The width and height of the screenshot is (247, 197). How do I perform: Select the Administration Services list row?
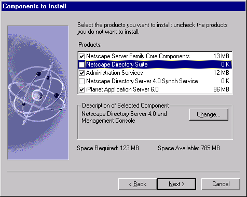[155, 73]
